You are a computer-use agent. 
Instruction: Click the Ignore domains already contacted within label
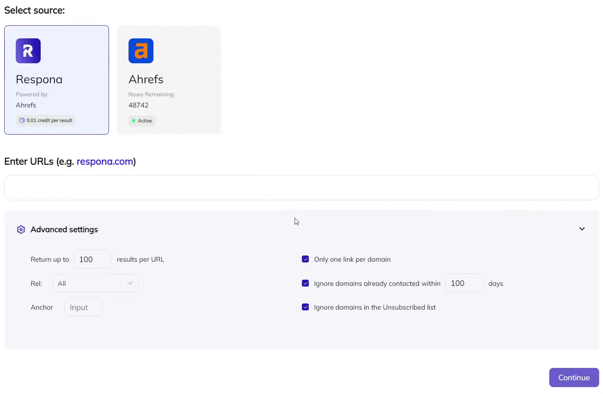coord(377,284)
